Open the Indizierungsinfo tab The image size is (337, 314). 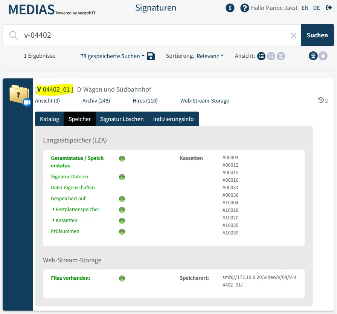point(173,119)
